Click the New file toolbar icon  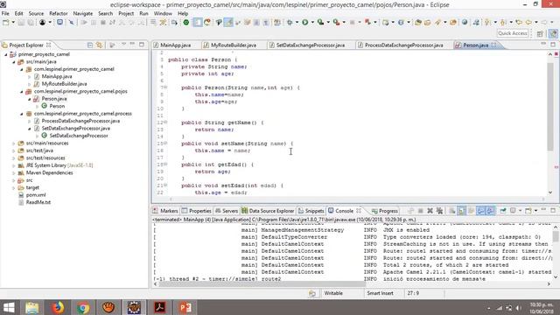point(6,23)
